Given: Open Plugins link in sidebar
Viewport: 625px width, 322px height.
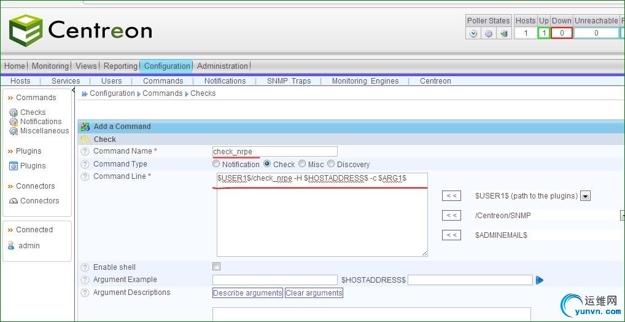Looking at the screenshot, I should 33,166.
